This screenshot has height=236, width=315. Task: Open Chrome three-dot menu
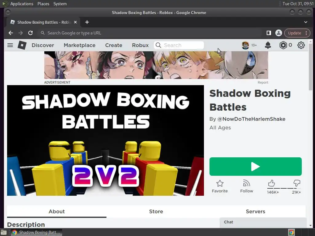pos(306,33)
